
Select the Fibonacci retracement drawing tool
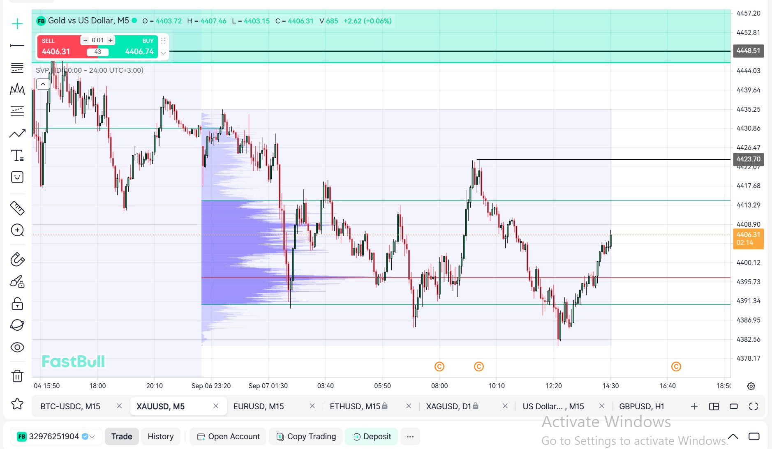17,67
